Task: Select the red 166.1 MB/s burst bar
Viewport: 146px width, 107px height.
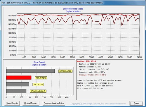Action: pos(19,77)
